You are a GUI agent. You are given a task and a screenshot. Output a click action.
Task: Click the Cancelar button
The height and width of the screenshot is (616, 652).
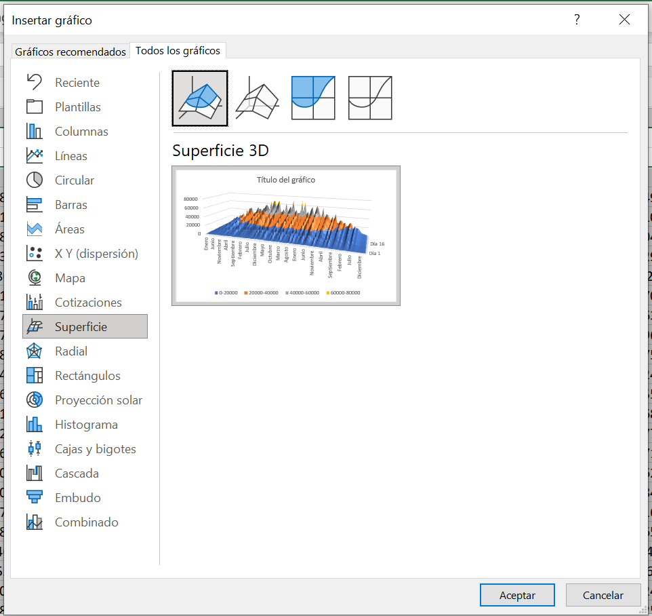(x=603, y=595)
